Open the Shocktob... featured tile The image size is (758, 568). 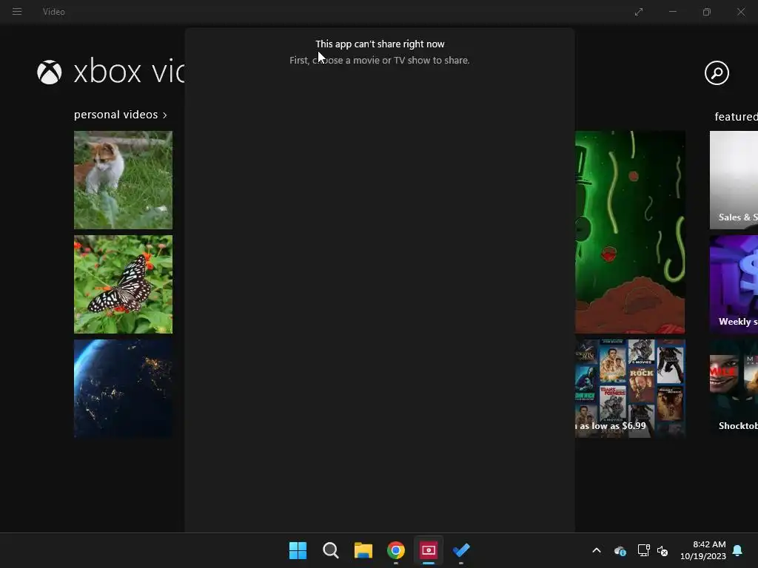pyautogui.click(x=734, y=389)
